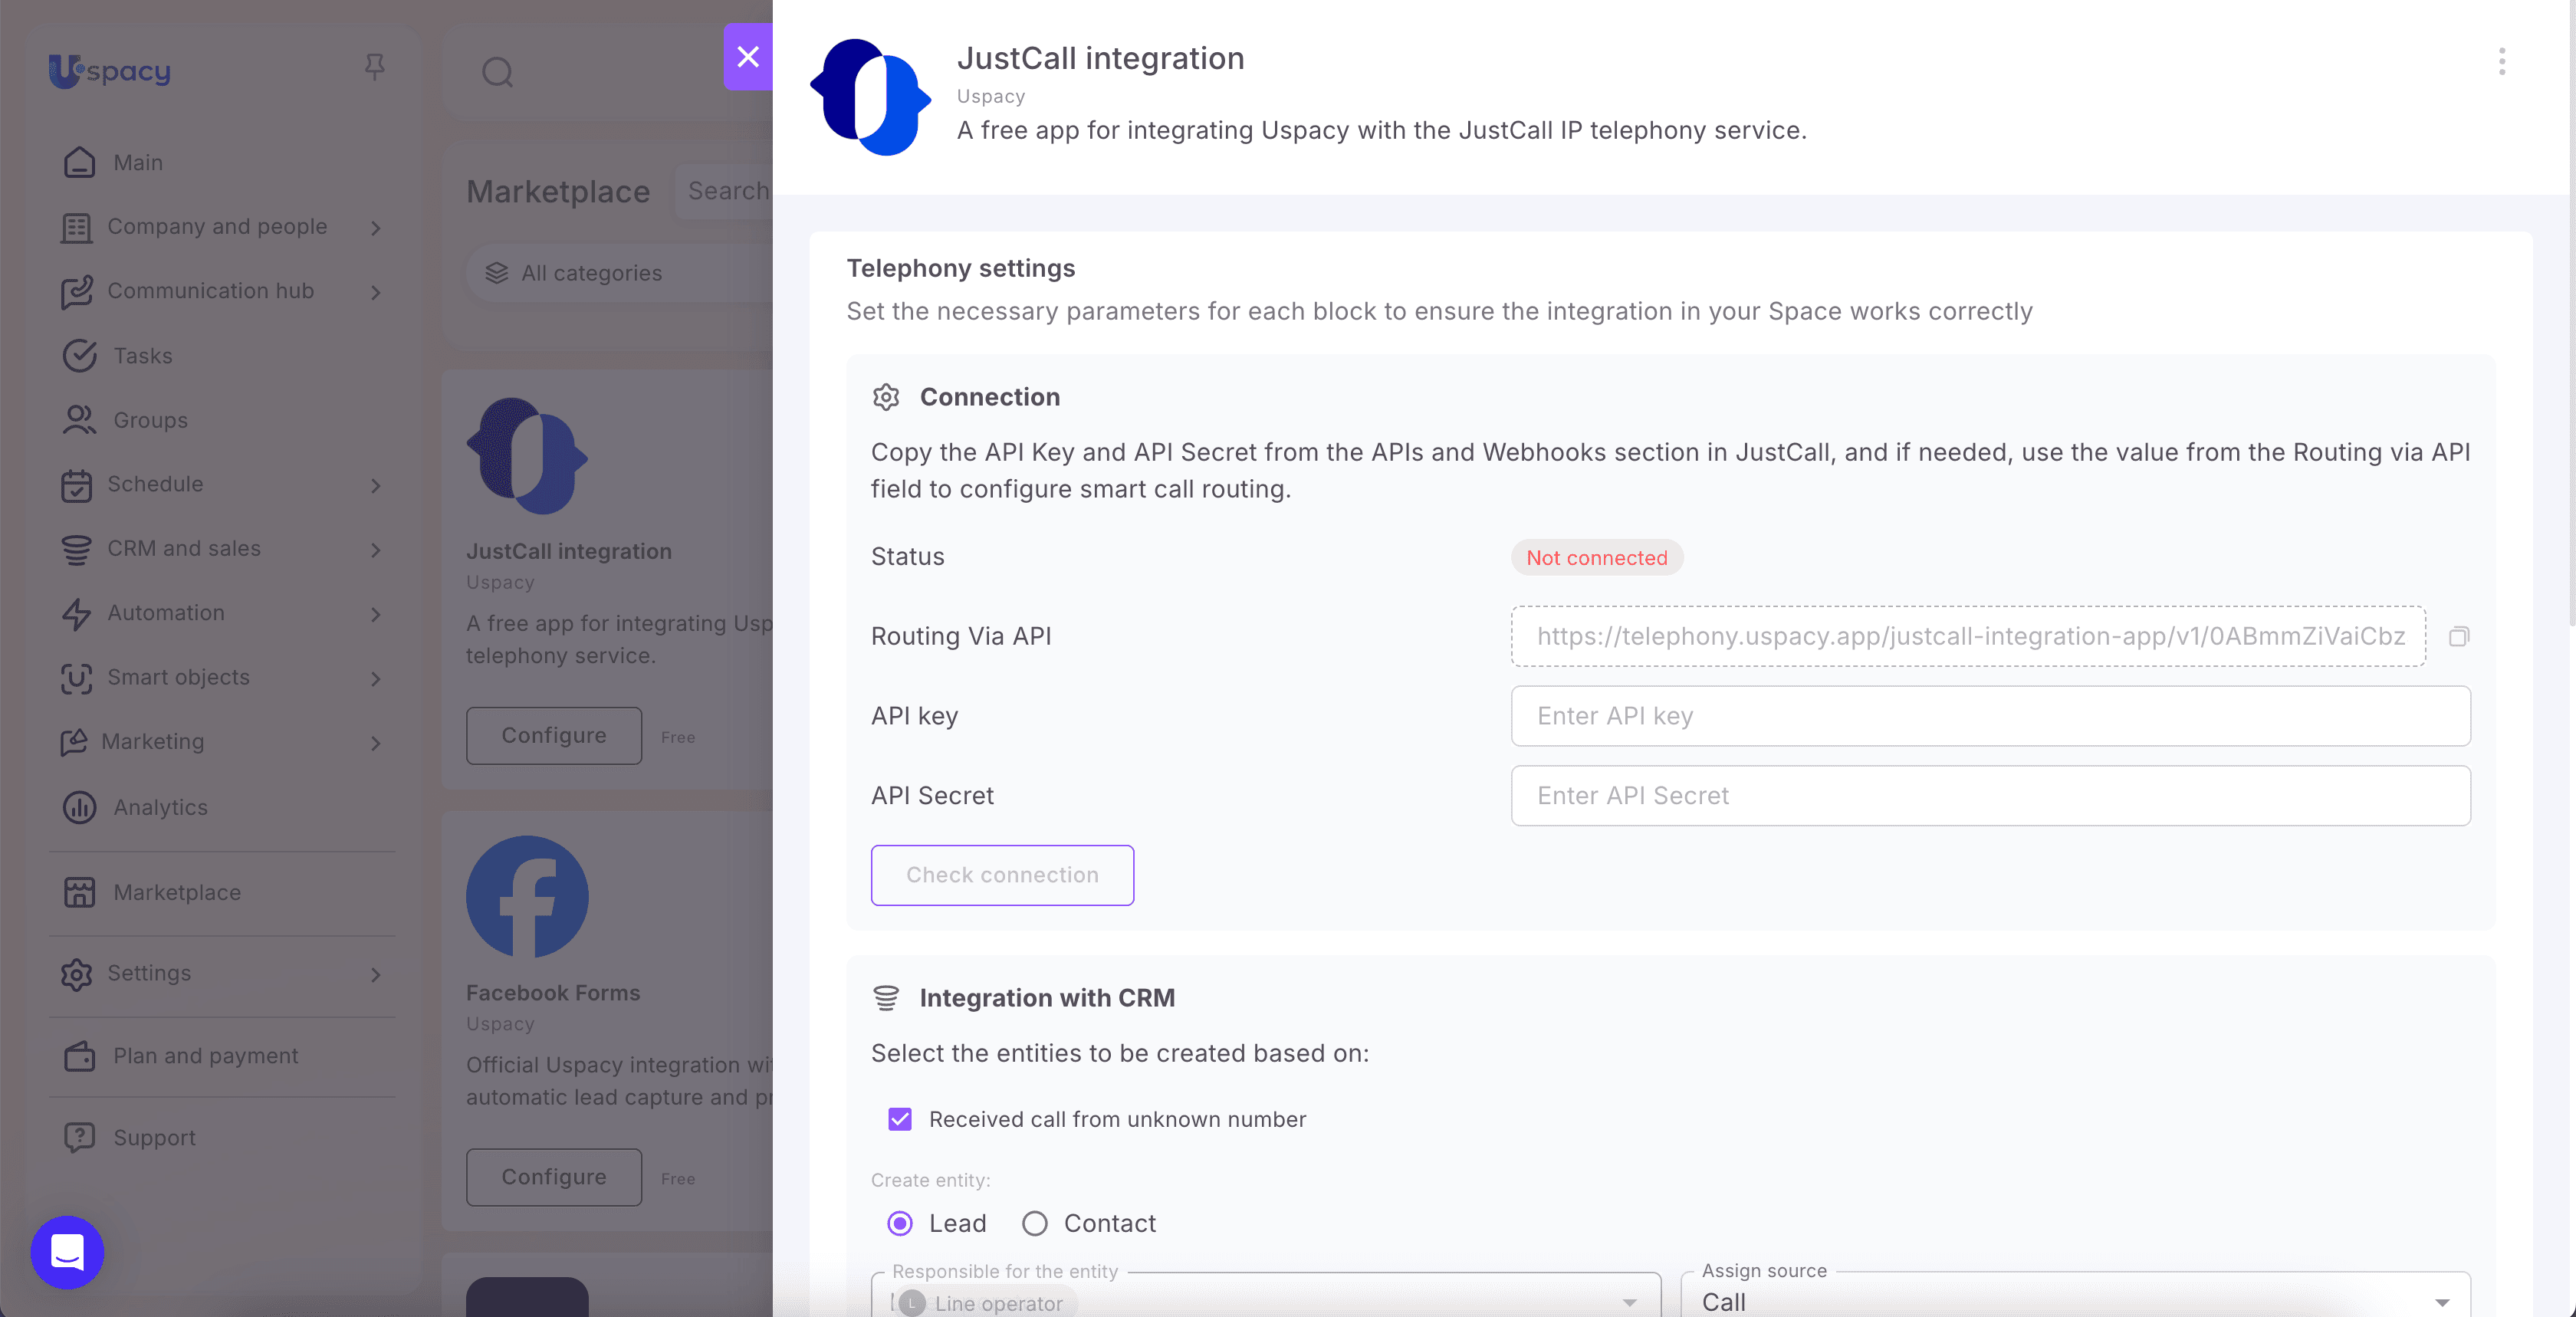Pin the sidebar with the pin icon

click(x=374, y=67)
